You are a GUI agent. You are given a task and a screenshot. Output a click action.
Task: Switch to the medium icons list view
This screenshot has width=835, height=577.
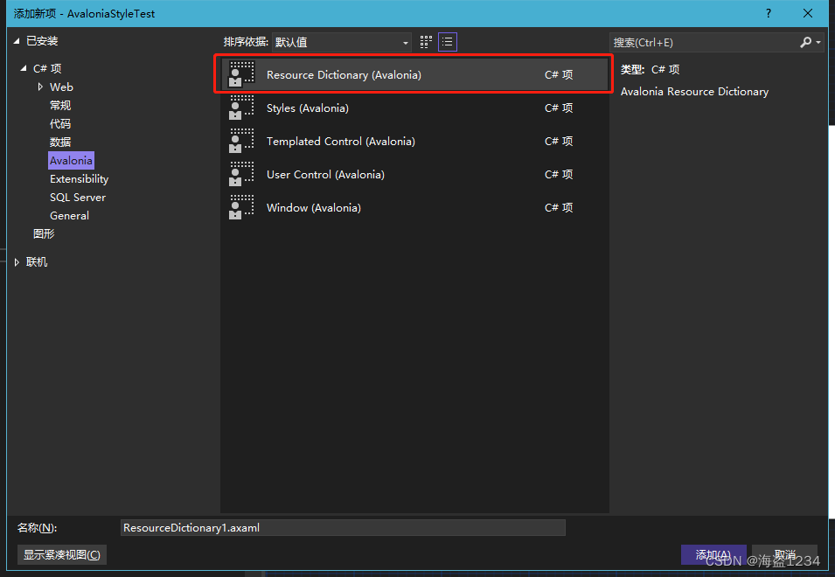click(448, 42)
